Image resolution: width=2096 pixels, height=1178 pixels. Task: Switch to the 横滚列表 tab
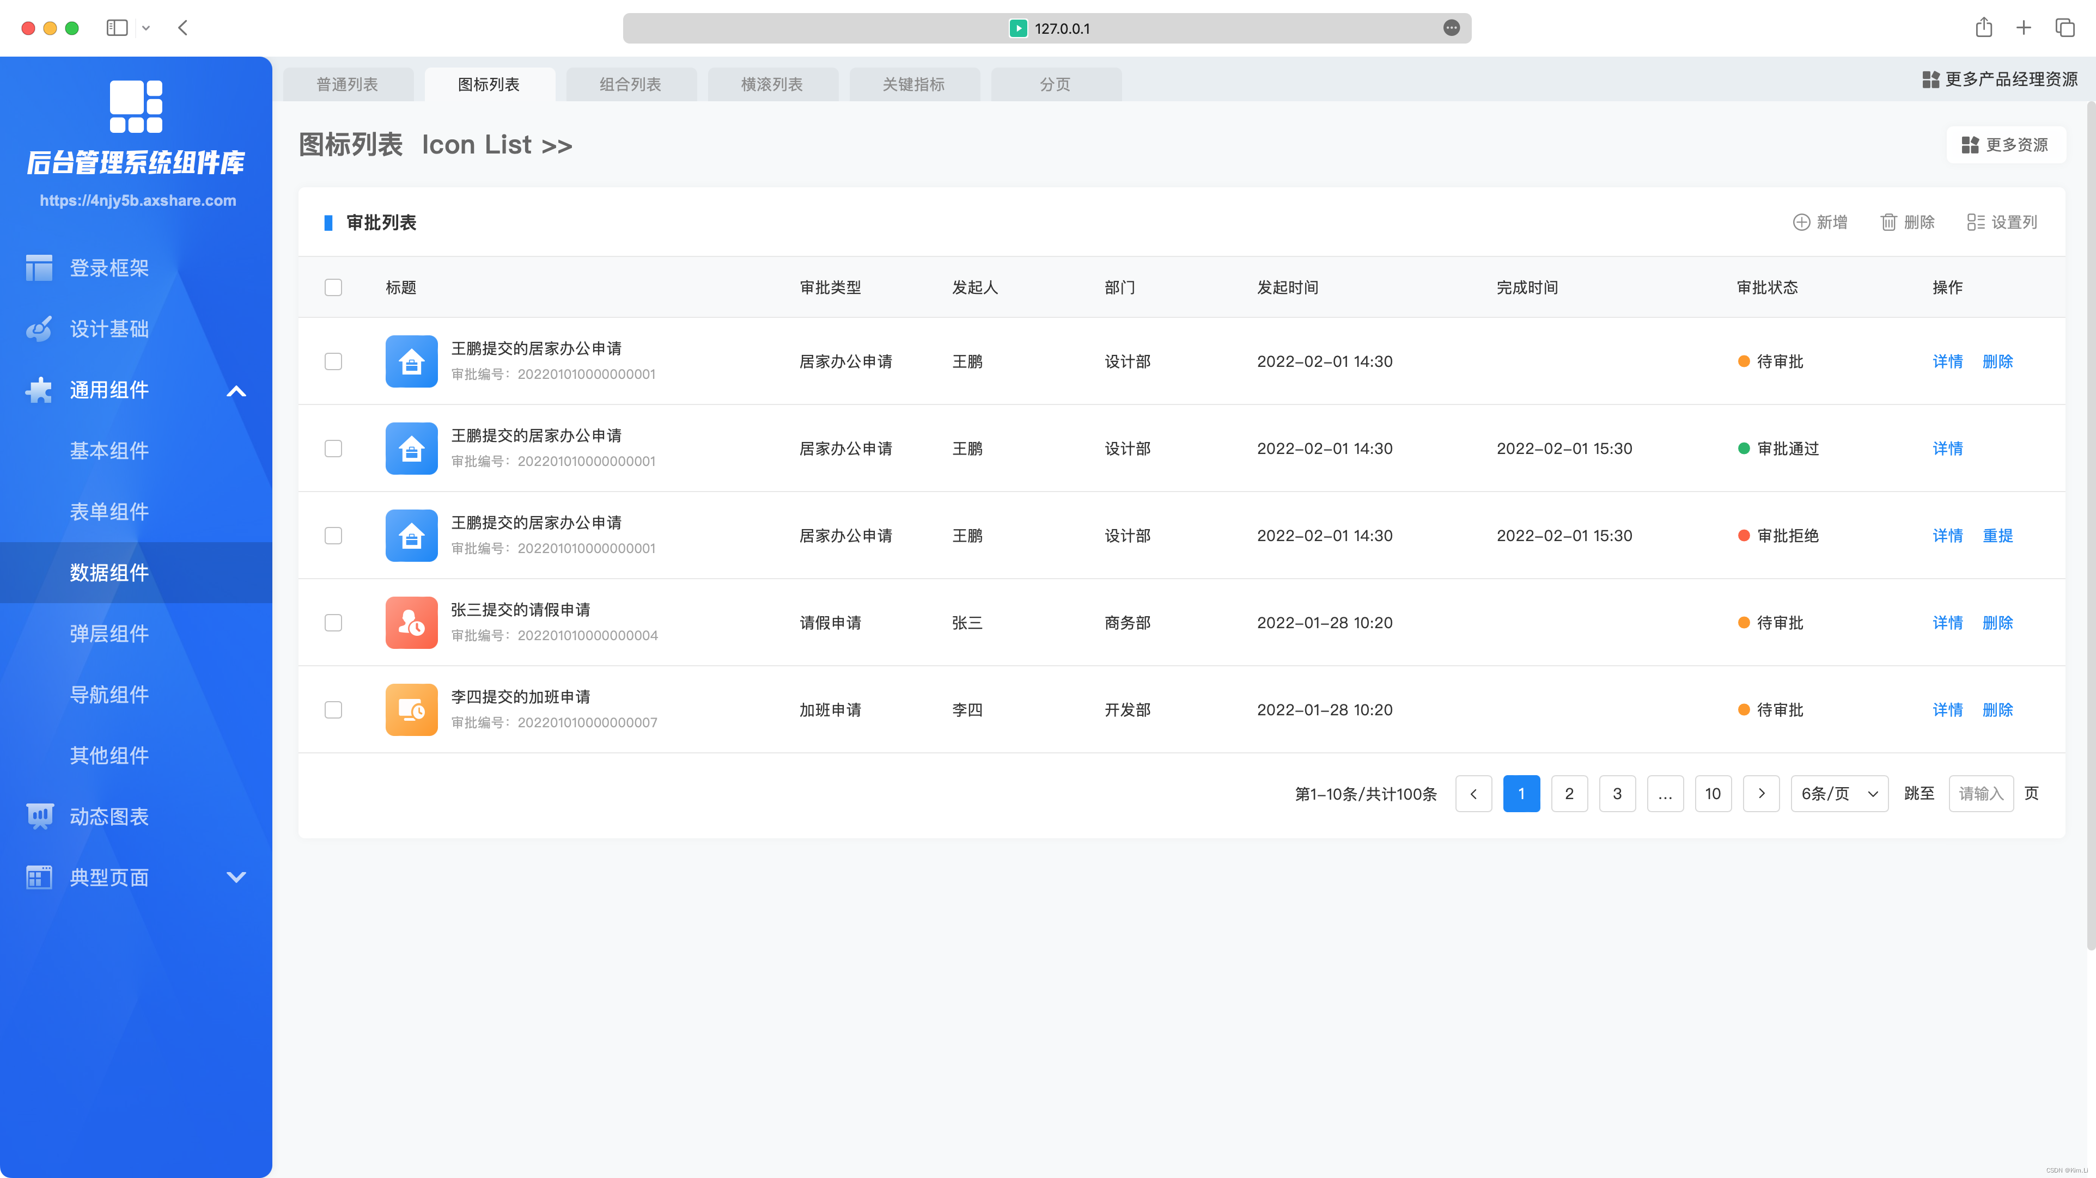click(772, 83)
